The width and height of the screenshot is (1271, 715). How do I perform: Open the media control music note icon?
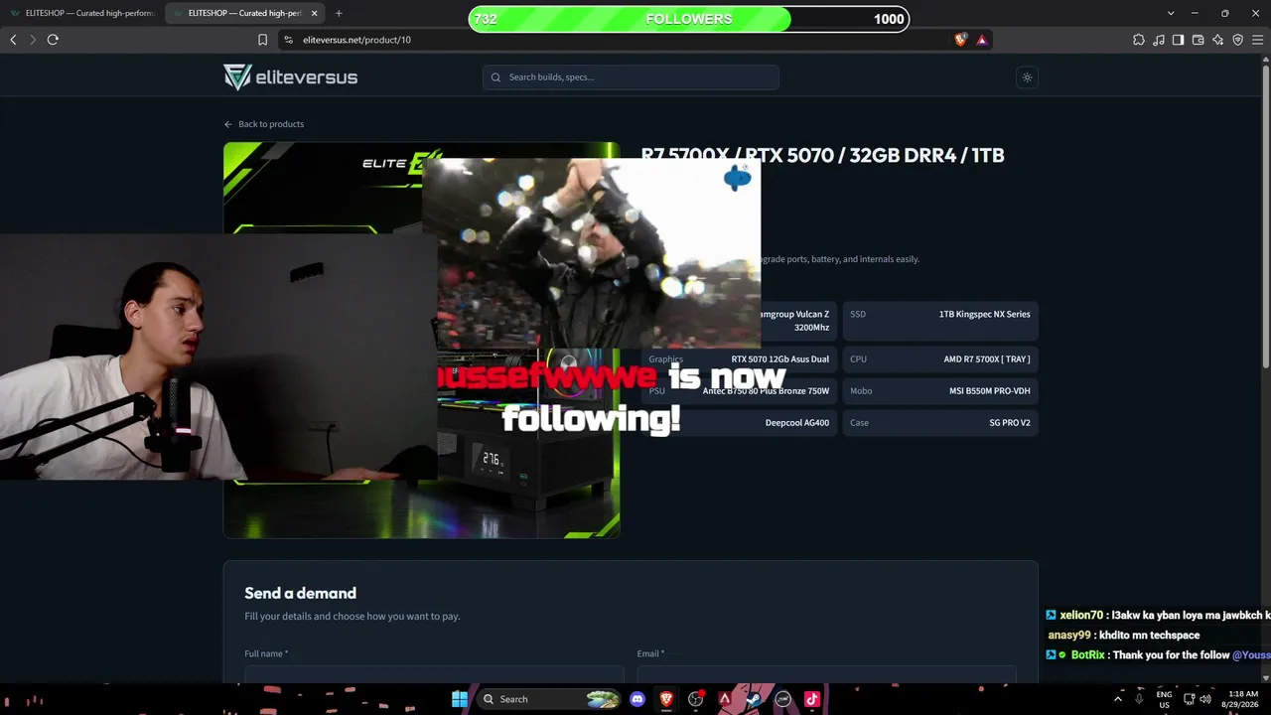[1159, 40]
